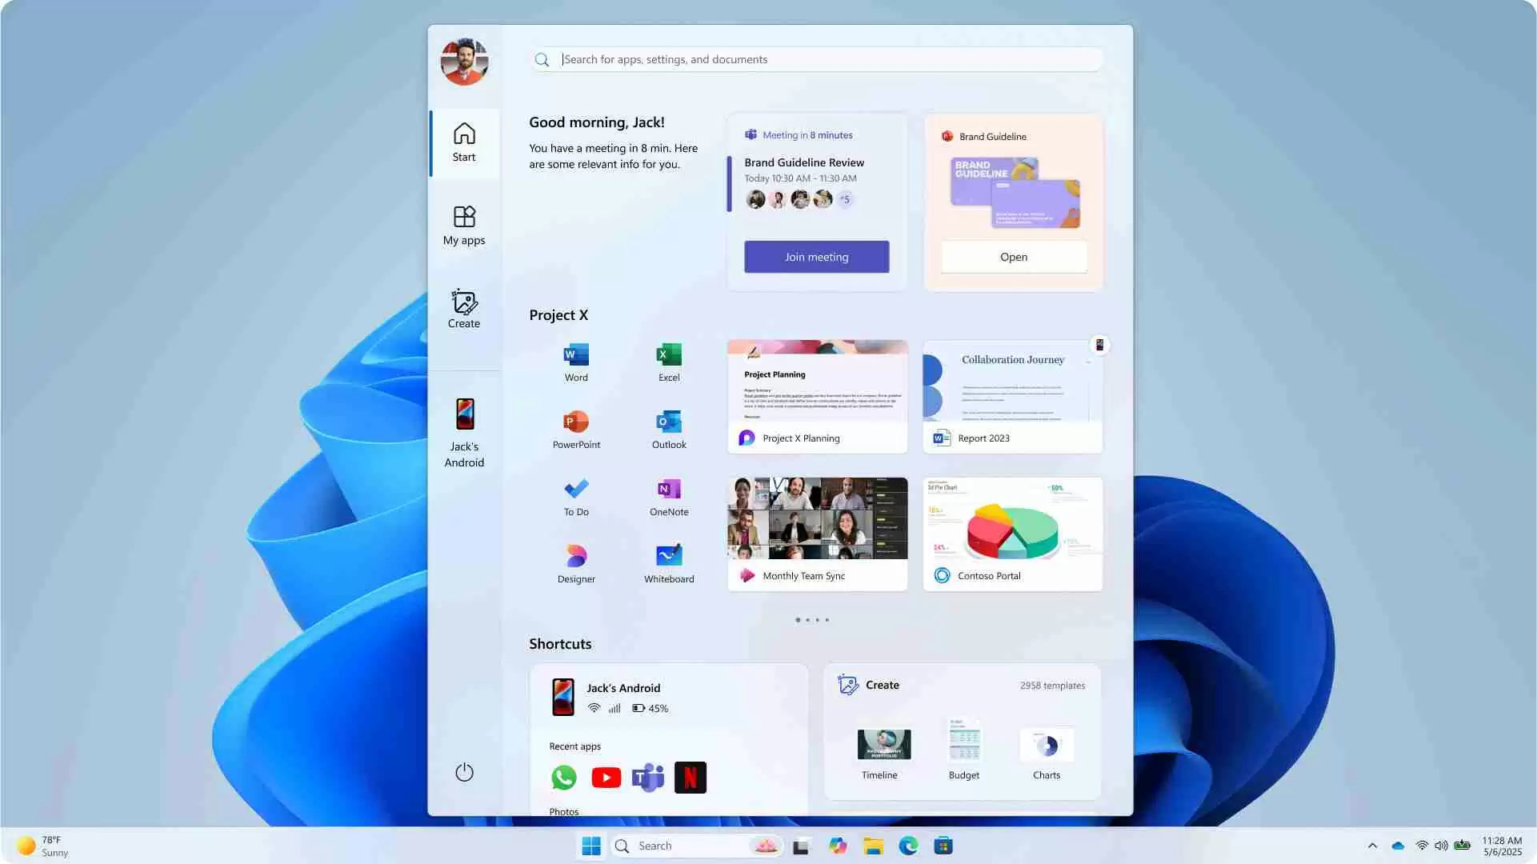Open the Brand Guideline document
This screenshot has width=1537, height=864.
1013,256
